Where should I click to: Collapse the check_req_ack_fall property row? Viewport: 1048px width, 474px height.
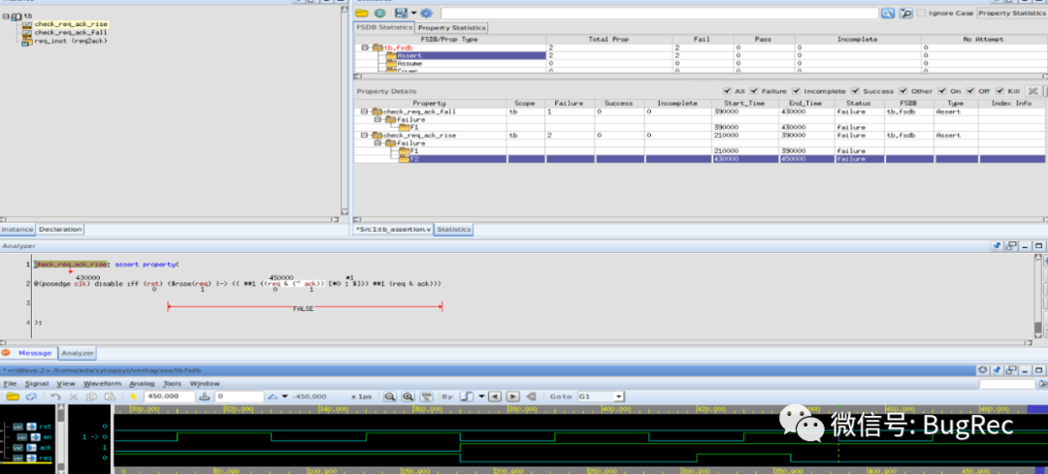click(365, 111)
